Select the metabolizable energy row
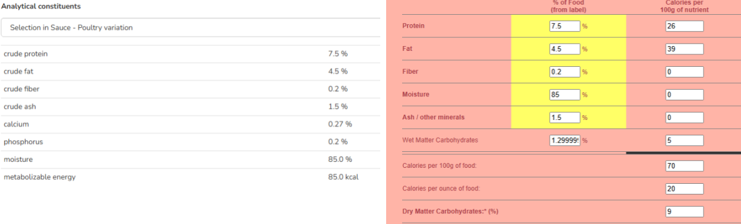The width and height of the screenshot is (741, 224). click(x=190, y=177)
